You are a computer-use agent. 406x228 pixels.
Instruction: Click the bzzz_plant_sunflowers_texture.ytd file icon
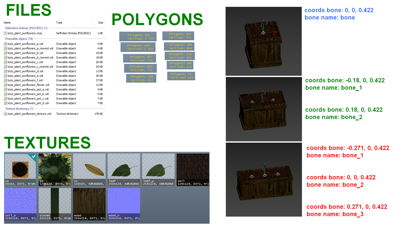(x=5, y=114)
